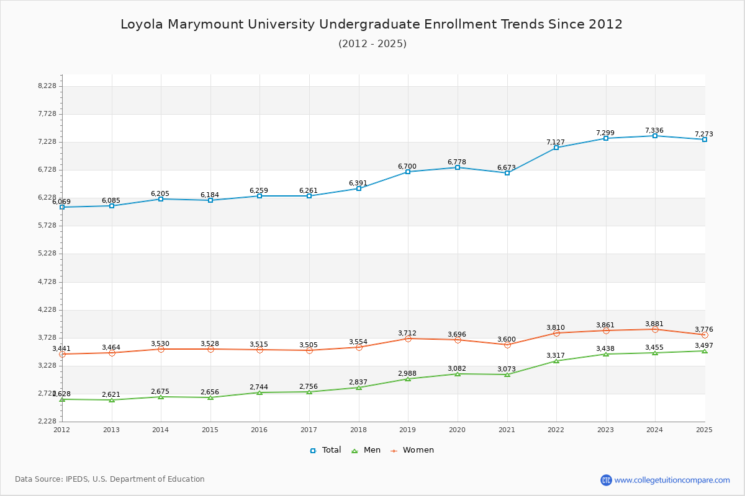
Task: Select the 2025 Men data point 3,497
Action: tap(705, 351)
